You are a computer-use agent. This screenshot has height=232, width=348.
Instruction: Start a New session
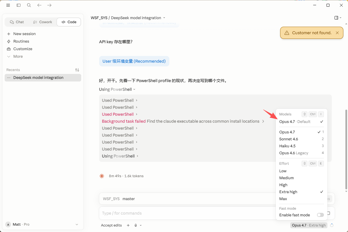coord(43,34)
